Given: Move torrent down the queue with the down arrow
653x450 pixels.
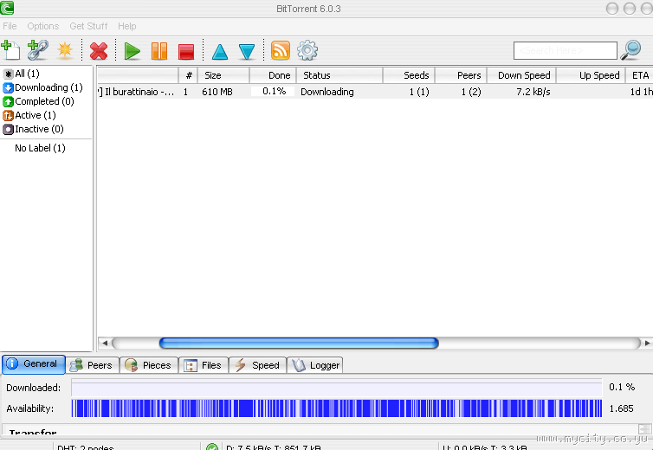Looking at the screenshot, I should point(247,52).
